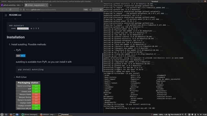Screen dimensions: 207x116
Task: Reload the GitHub page in the browser
Action: click(10, 10)
